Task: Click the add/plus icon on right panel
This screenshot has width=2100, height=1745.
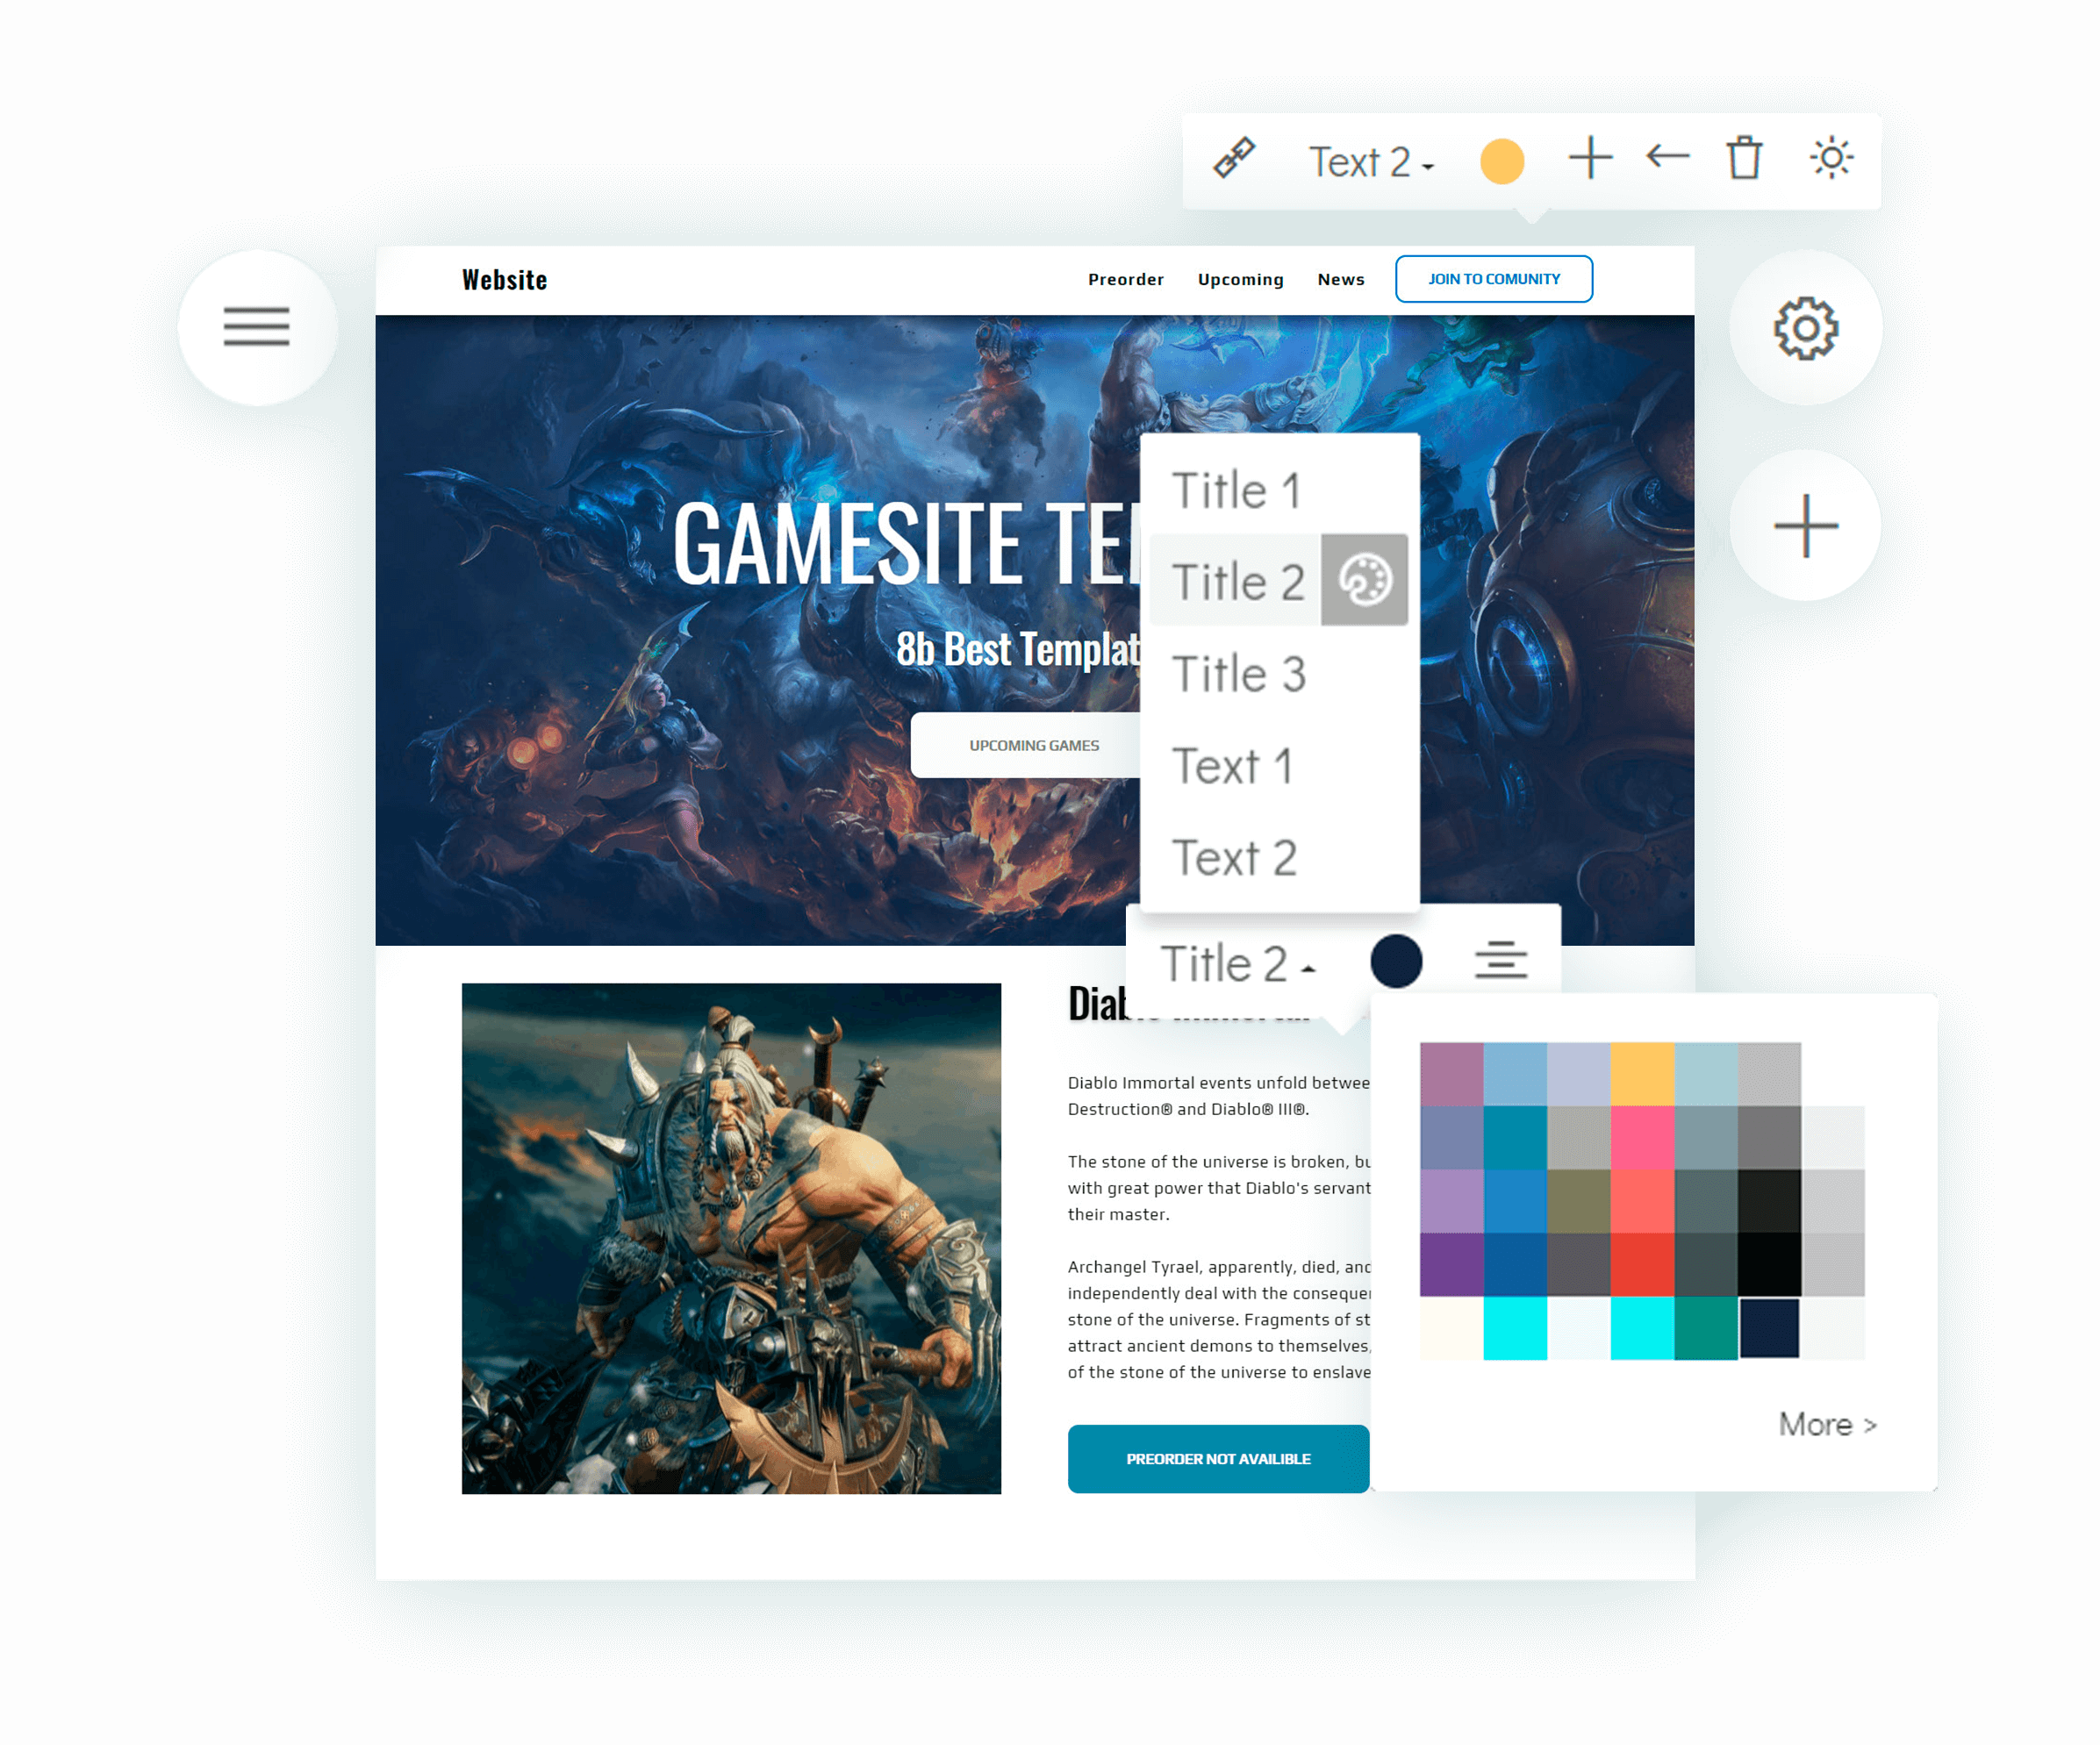Action: click(x=1807, y=523)
